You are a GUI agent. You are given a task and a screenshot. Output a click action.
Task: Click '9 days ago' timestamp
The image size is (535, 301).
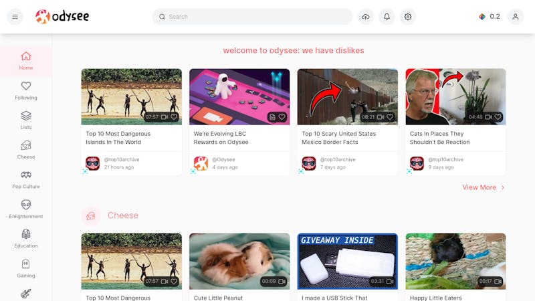click(441, 167)
